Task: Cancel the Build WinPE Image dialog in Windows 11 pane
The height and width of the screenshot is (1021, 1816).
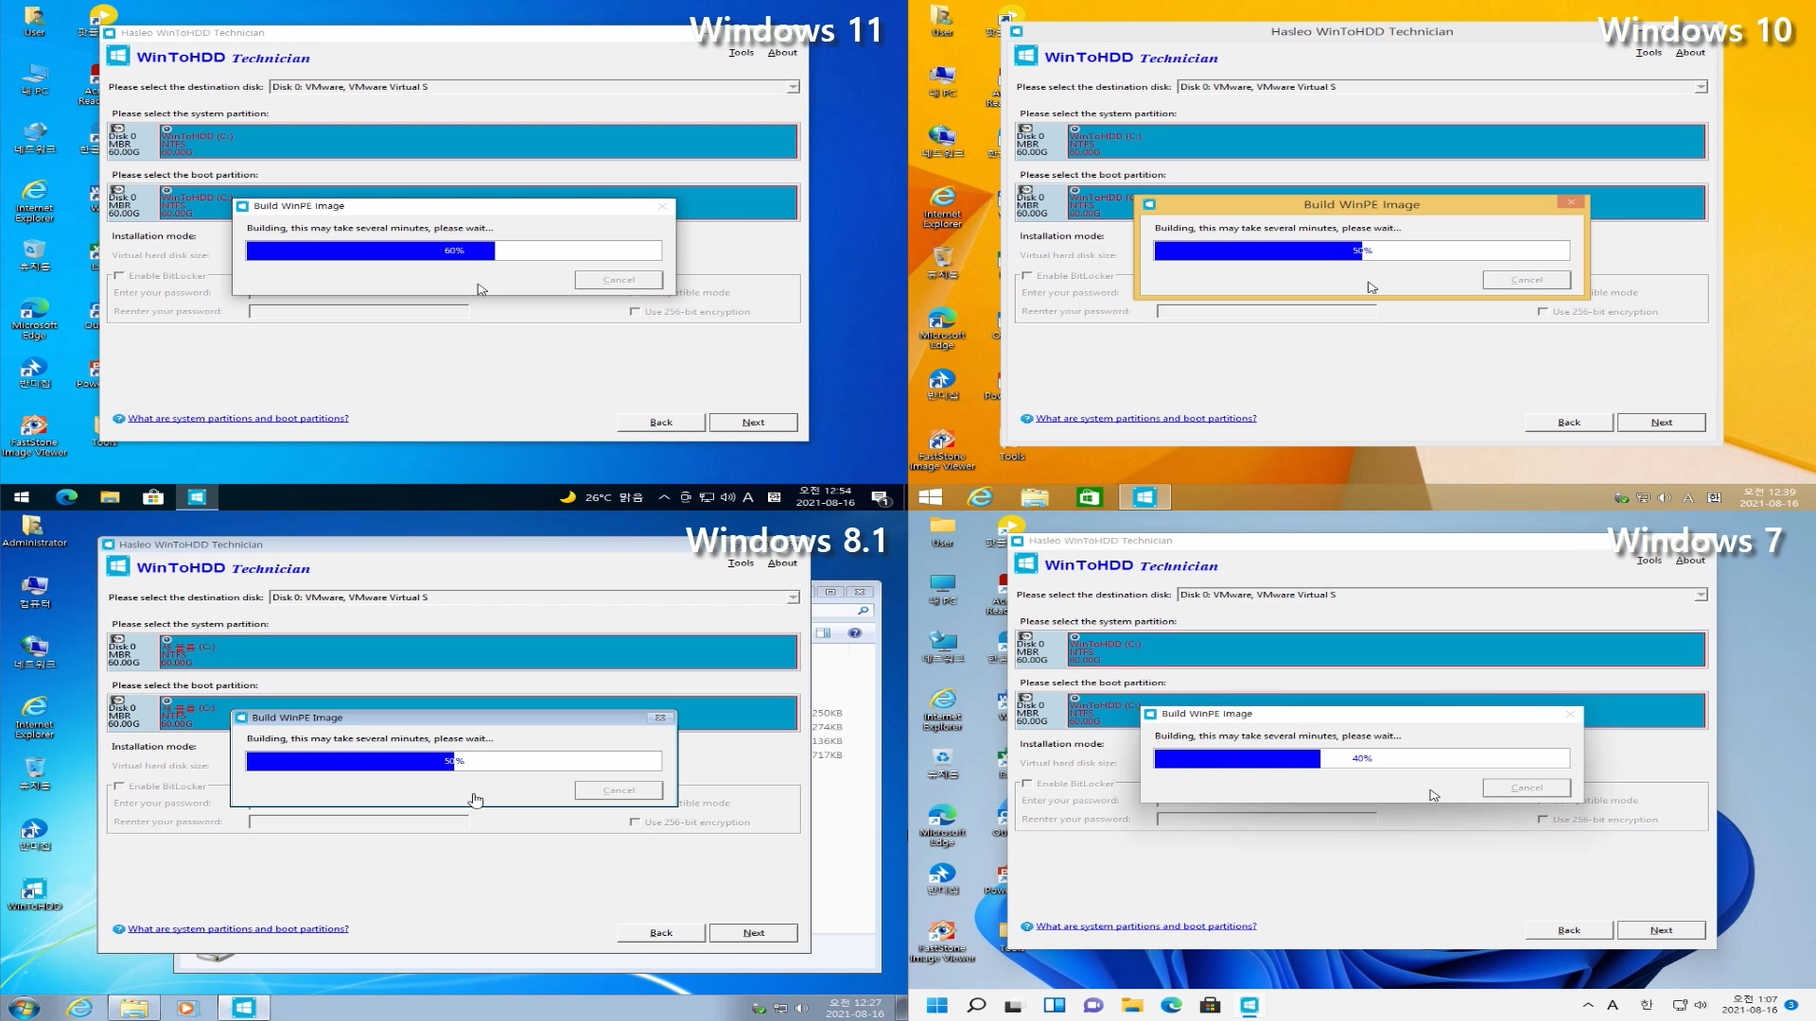Action: pos(619,280)
